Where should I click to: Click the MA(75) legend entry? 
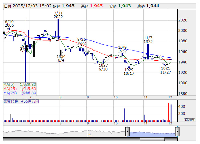click(20, 93)
